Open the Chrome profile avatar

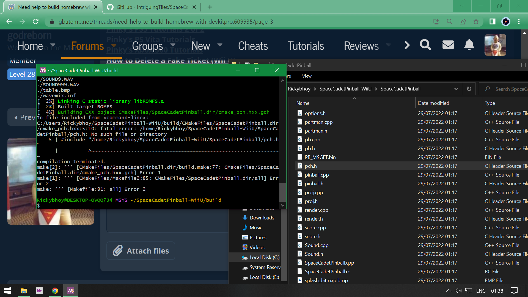point(506,21)
